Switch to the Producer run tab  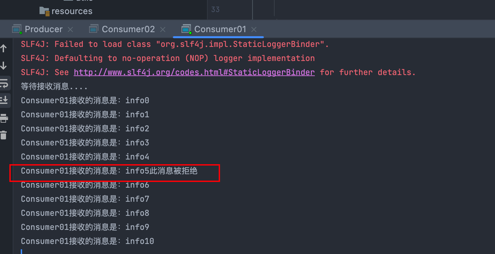pos(44,29)
